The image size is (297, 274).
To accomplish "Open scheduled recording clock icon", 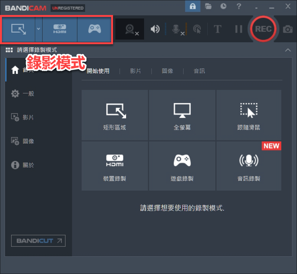I will 223,6.
